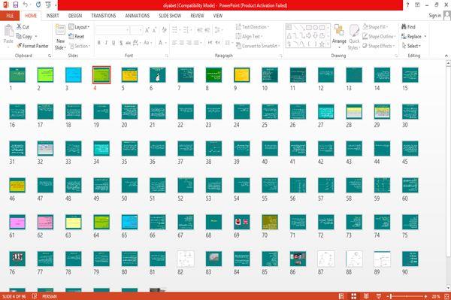Click the Sign in link
This screenshot has width=451, height=300.
pyautogui.click(x=434, y=16)
